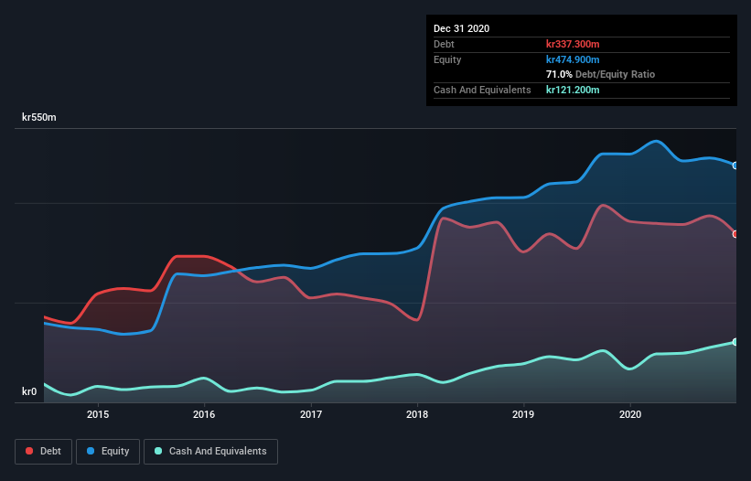751x481 pixels.
Task: Select the Equity endpoint marker on chart
Action: 735,166
